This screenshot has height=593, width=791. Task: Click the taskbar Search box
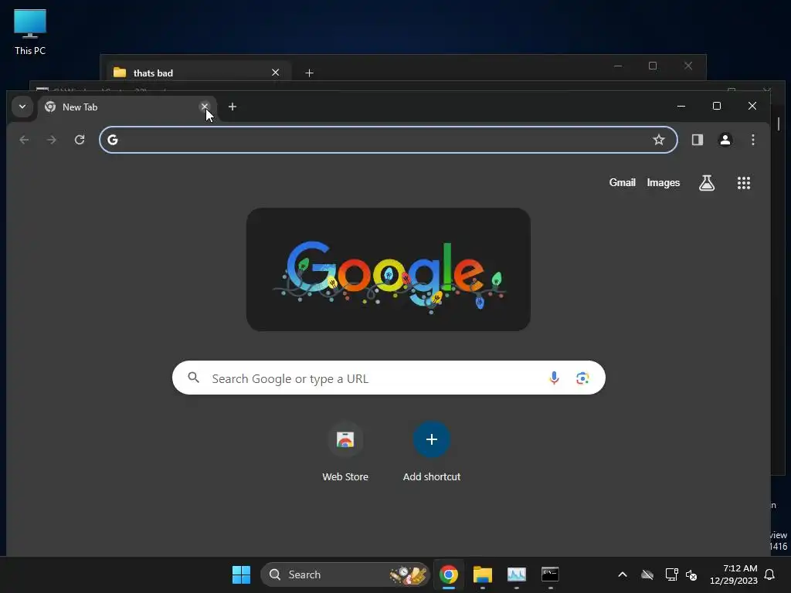(x=345, y=574)
